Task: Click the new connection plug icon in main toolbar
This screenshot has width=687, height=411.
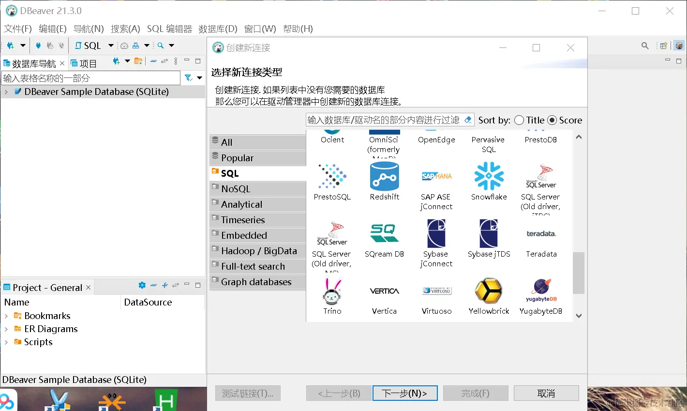Action: (x=11, y=46)
